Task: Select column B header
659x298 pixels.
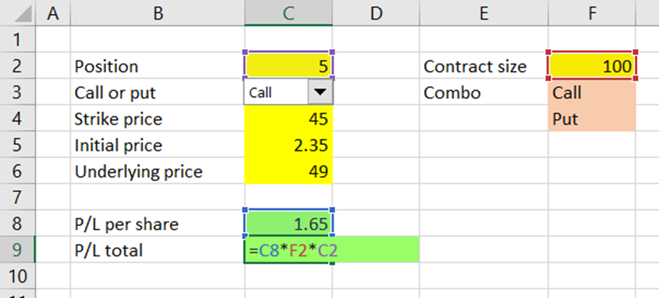Action: [158, 13]
